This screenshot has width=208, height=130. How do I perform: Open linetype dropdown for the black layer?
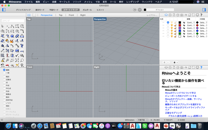coord(191,23)
